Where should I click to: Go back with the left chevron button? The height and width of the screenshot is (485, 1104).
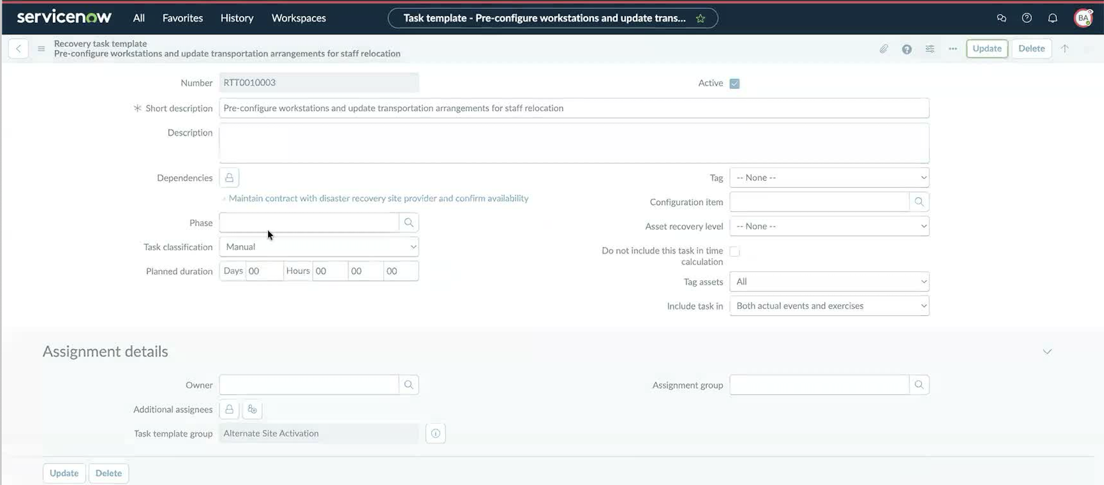[18, 48]
